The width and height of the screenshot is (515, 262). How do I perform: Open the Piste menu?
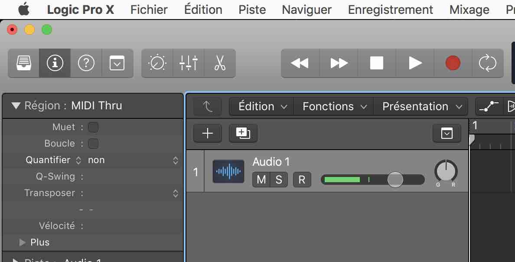click(252, 10)
